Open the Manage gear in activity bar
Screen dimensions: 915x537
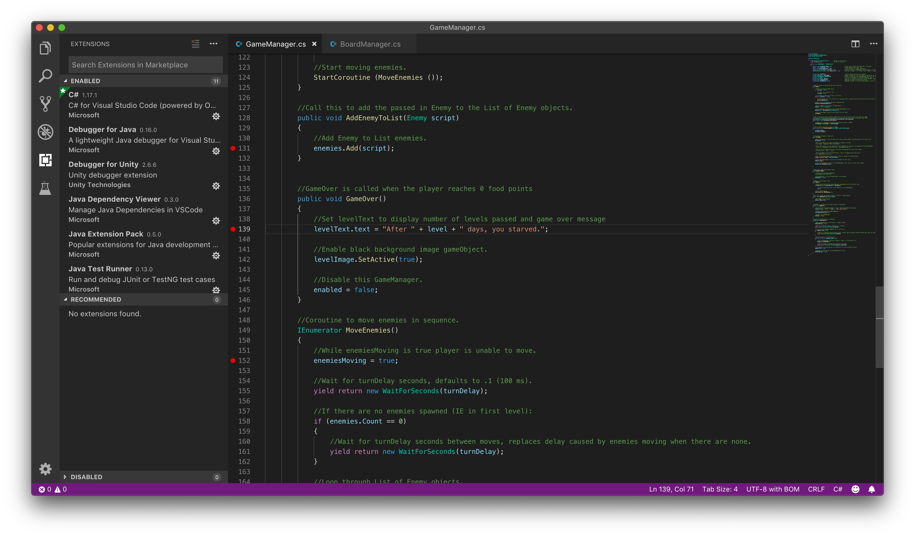(x=45, y=469)
